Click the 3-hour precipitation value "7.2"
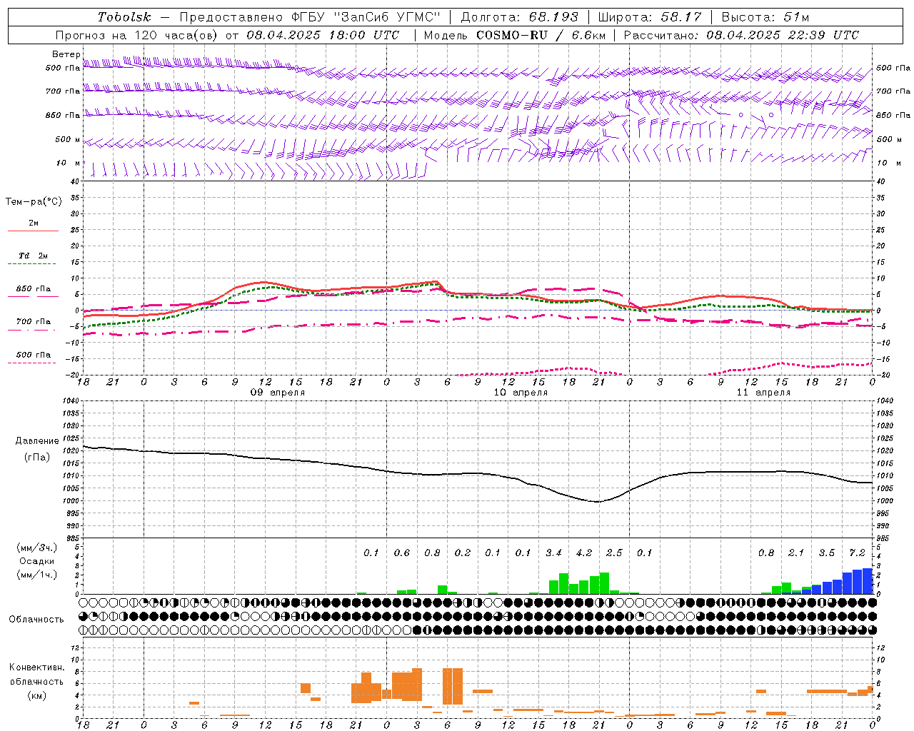914x731 pixels. click(857, 553)
